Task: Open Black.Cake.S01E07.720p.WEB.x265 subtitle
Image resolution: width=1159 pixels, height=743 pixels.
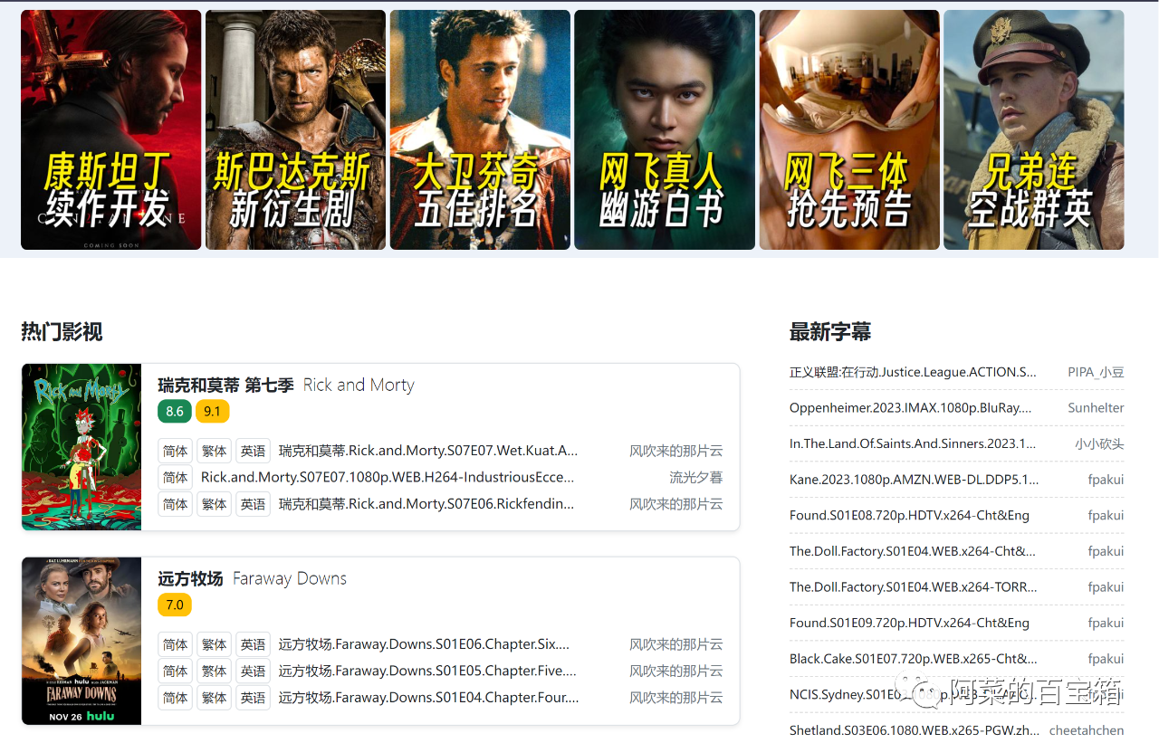Action: point(914,659)
